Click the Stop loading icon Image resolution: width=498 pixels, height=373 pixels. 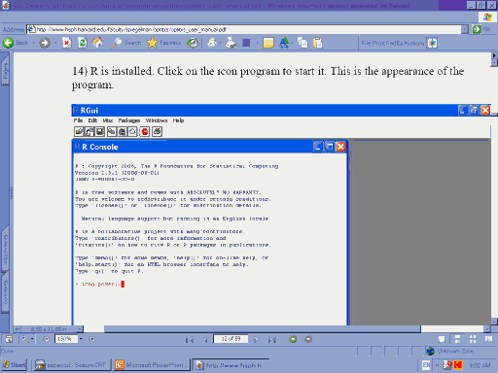(67, 43)
